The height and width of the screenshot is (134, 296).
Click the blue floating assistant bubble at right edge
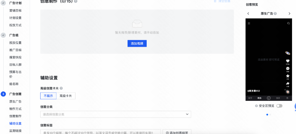click(x=295, y=106)
